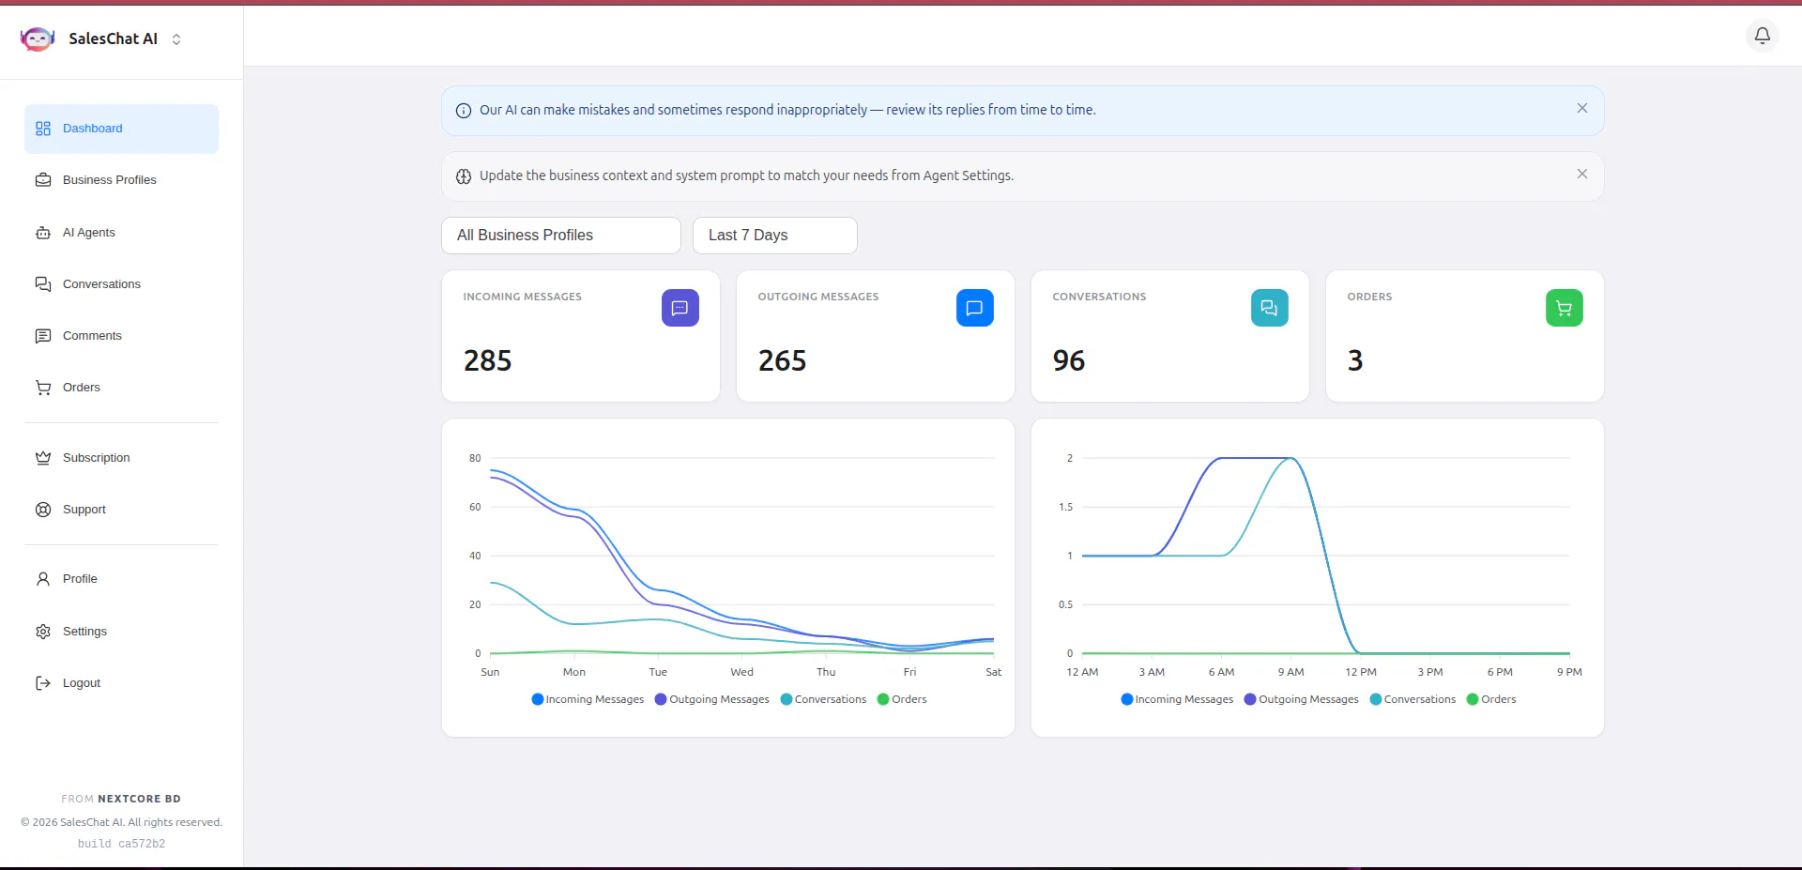Viewport: 1802px width, 870px height.
Task: Open the Subscription page link
Action: [121, 458]
